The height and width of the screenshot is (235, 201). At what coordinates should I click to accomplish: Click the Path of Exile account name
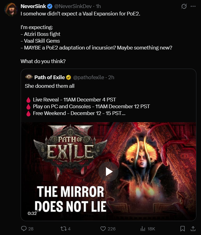coord(49,77)
